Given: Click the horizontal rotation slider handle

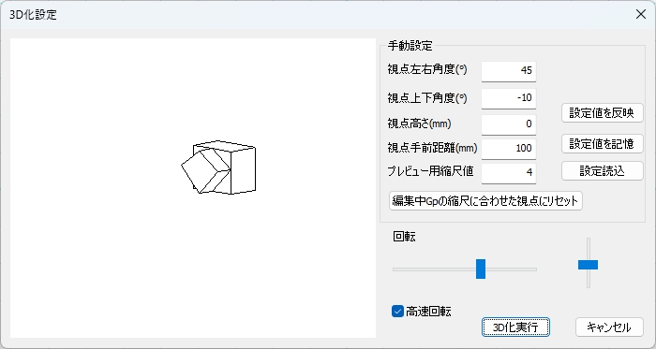Looking at the screenshot, I should [481, 269].
